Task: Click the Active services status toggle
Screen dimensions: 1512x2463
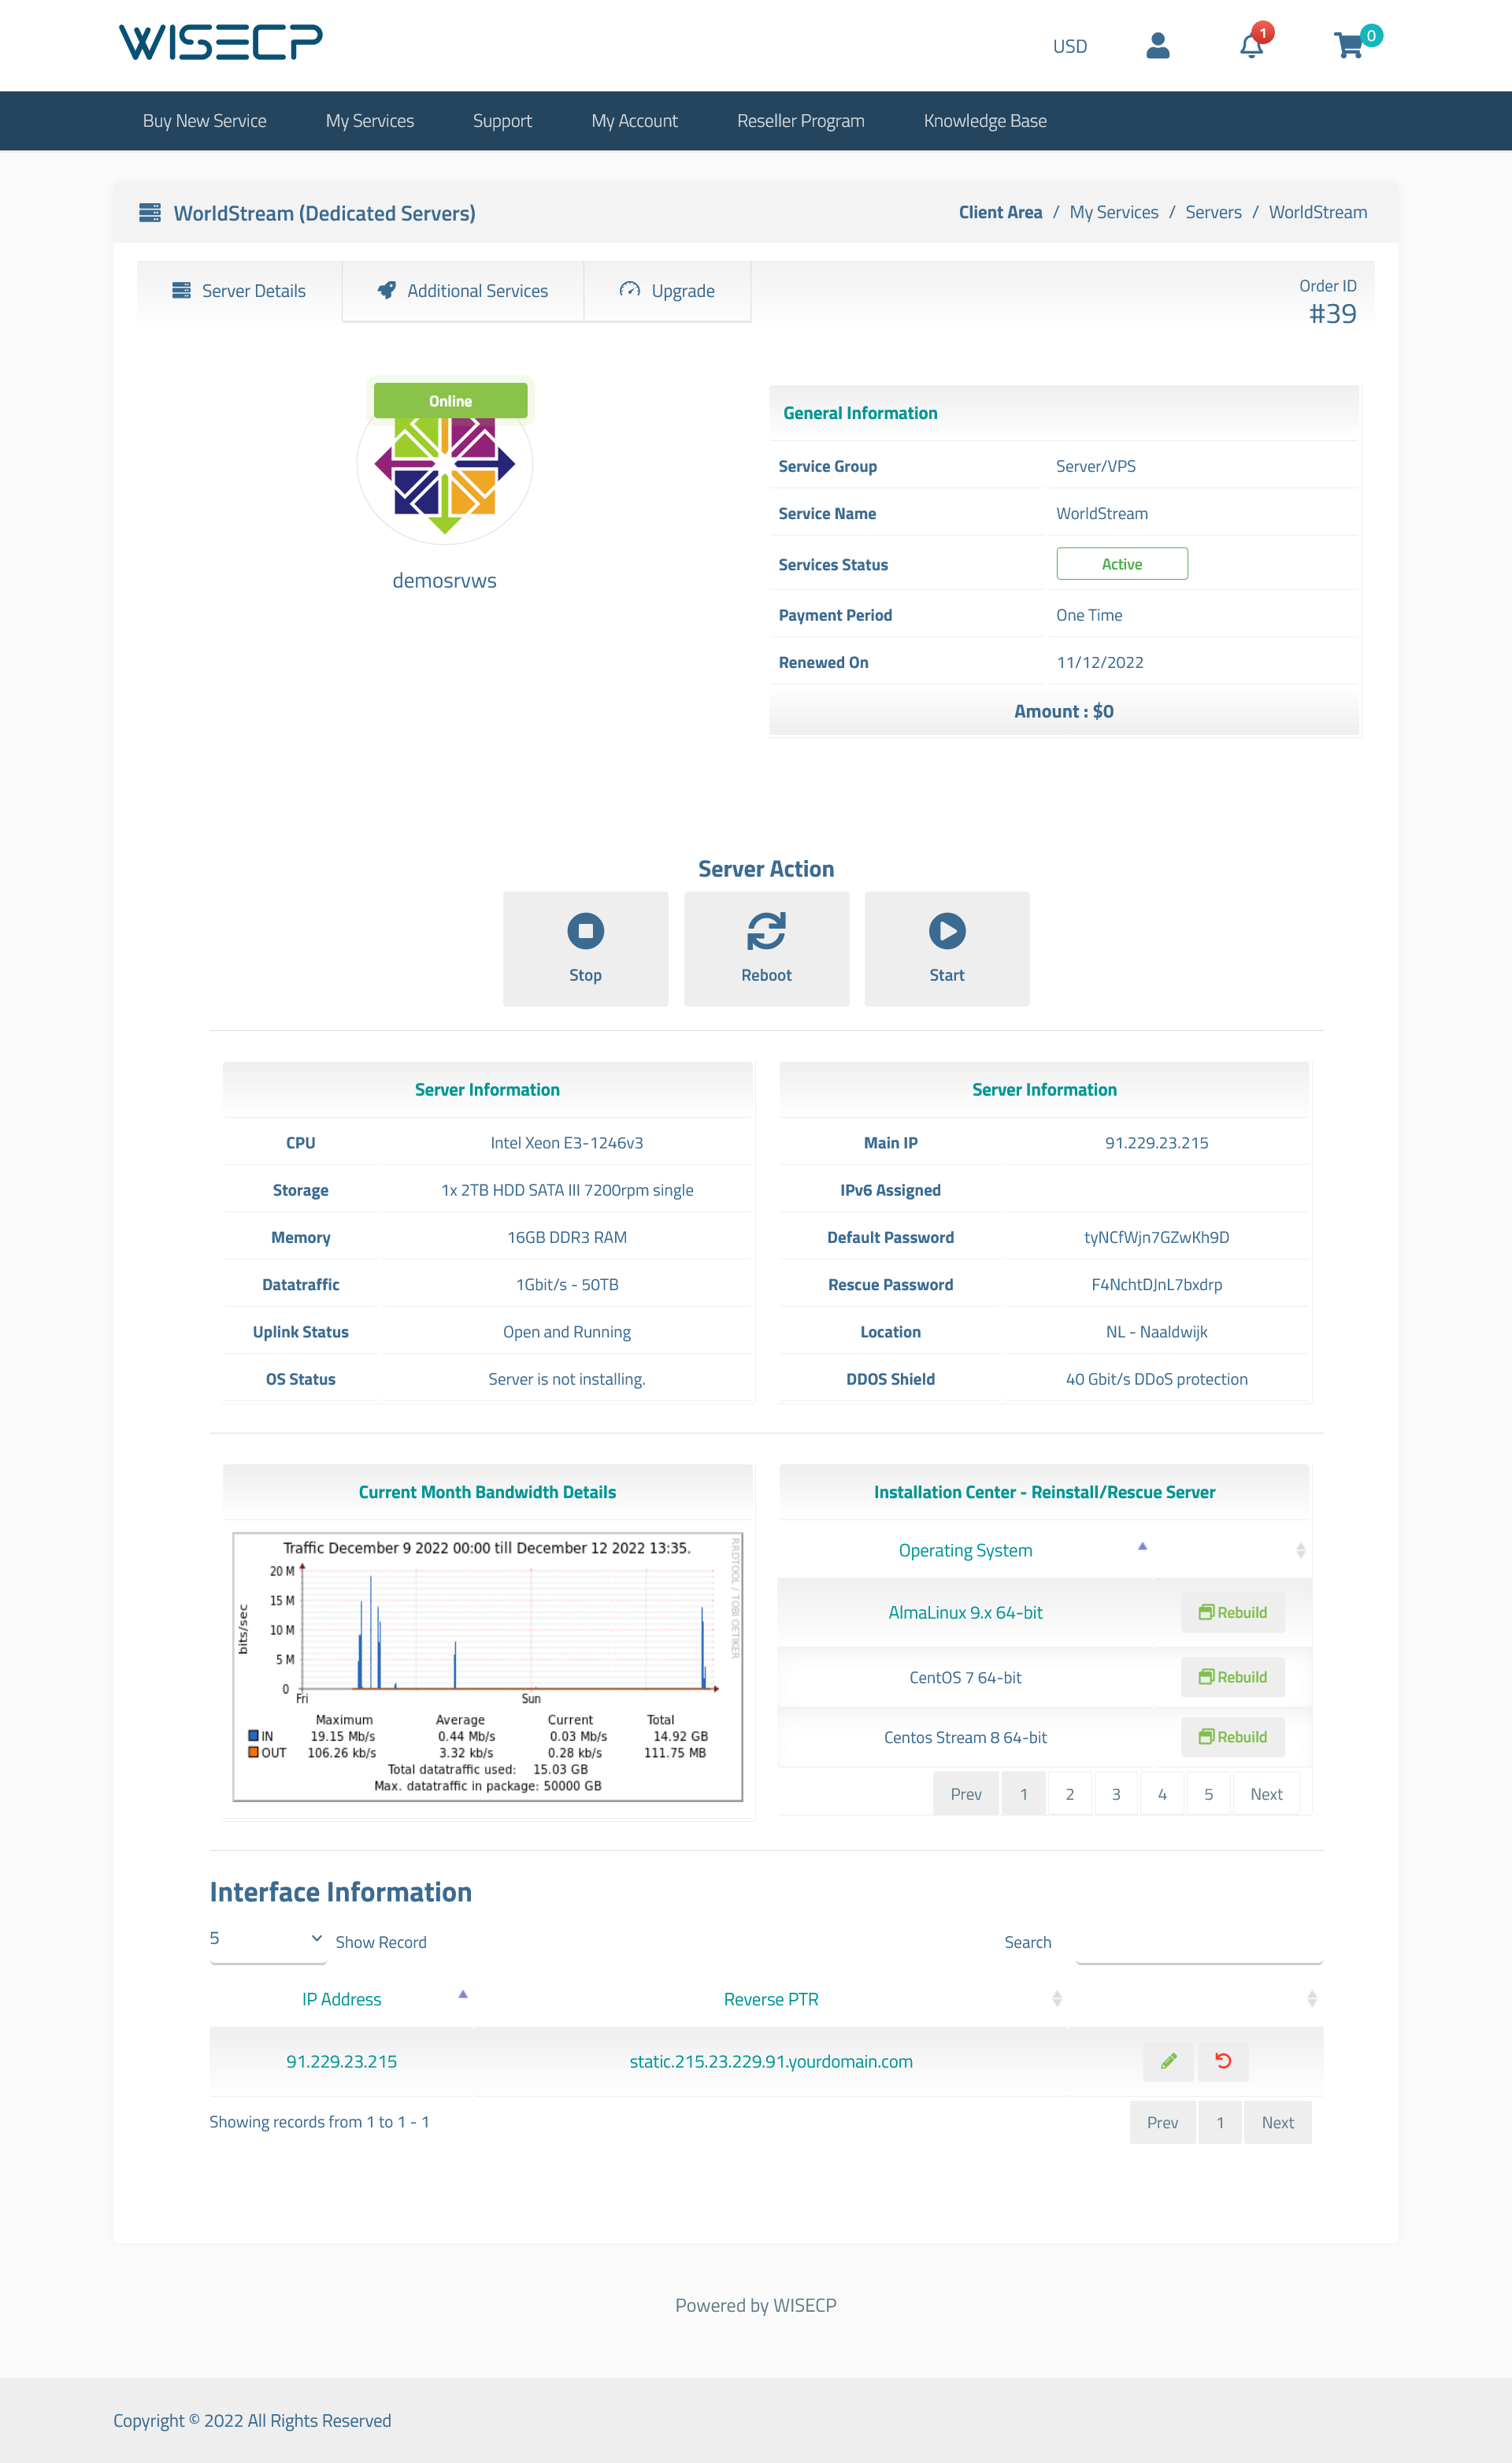Action: pos(1121,563)
